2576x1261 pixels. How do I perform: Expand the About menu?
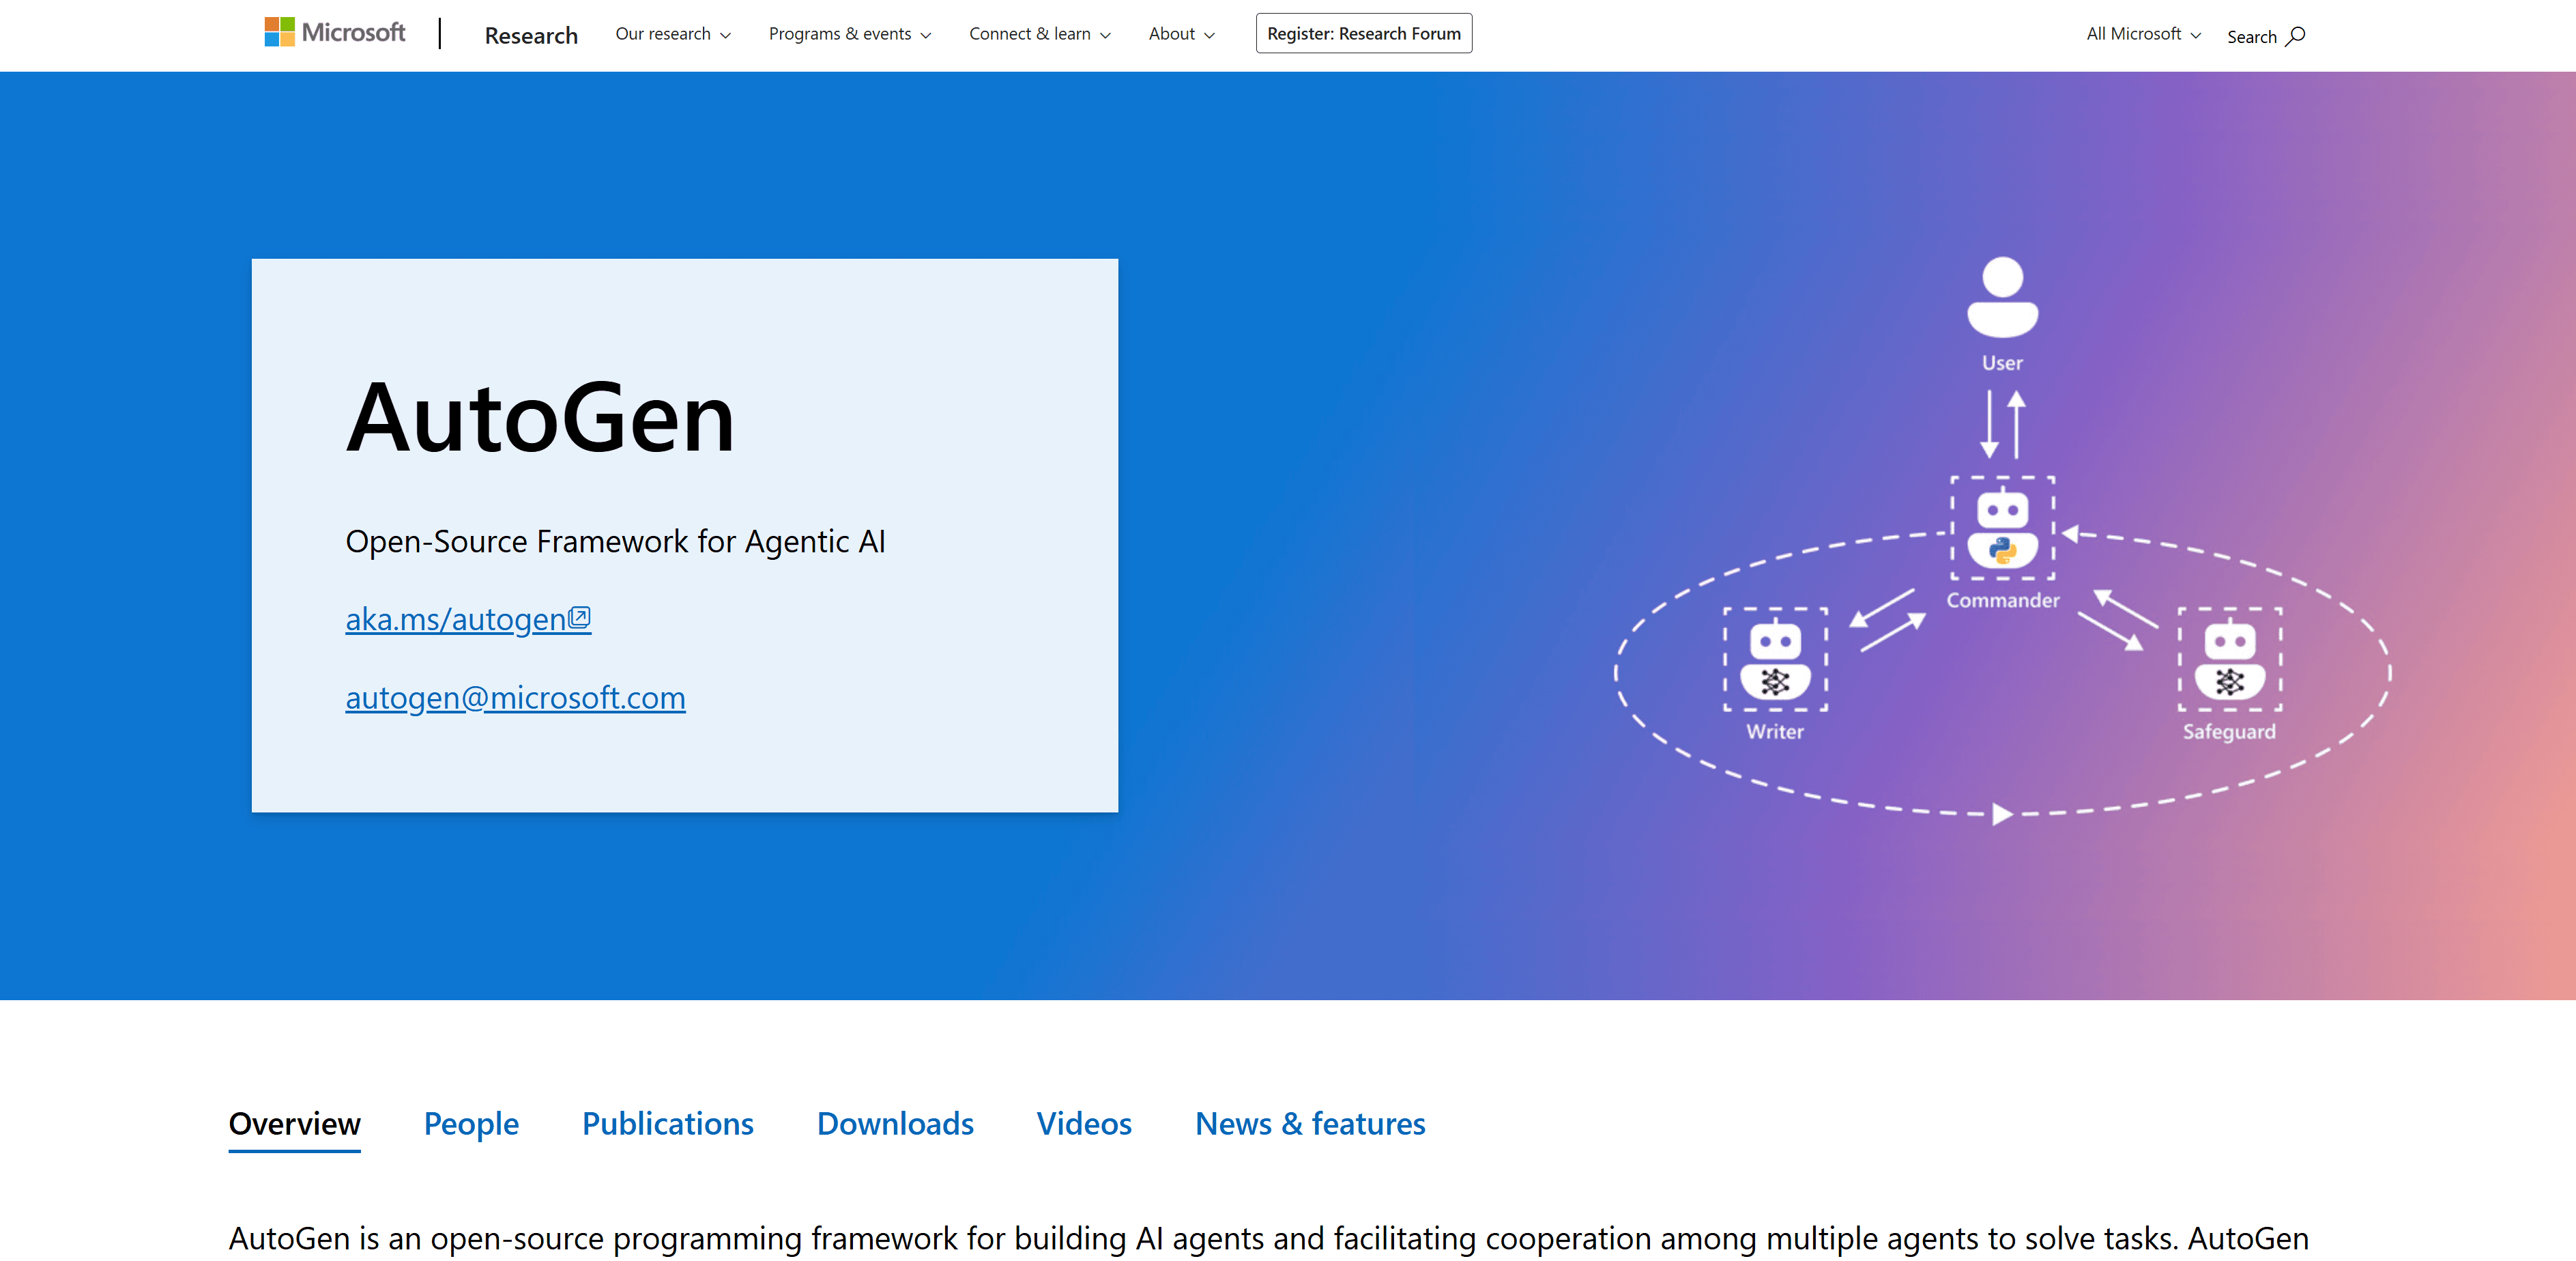pyautogui.click(x=1182, y=34)
